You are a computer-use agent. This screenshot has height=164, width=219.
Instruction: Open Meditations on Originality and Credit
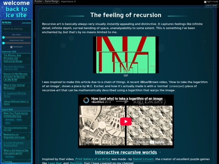click(14, 136)
